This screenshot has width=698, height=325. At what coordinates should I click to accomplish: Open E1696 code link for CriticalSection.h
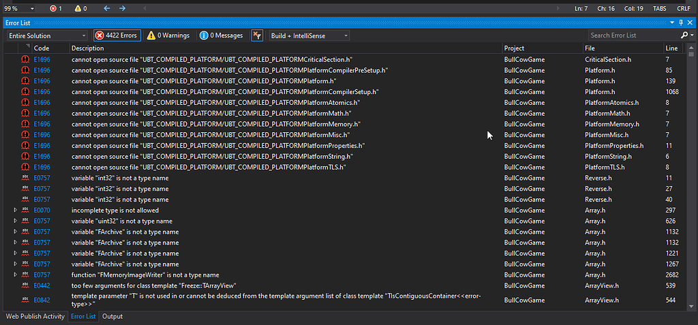42,59
